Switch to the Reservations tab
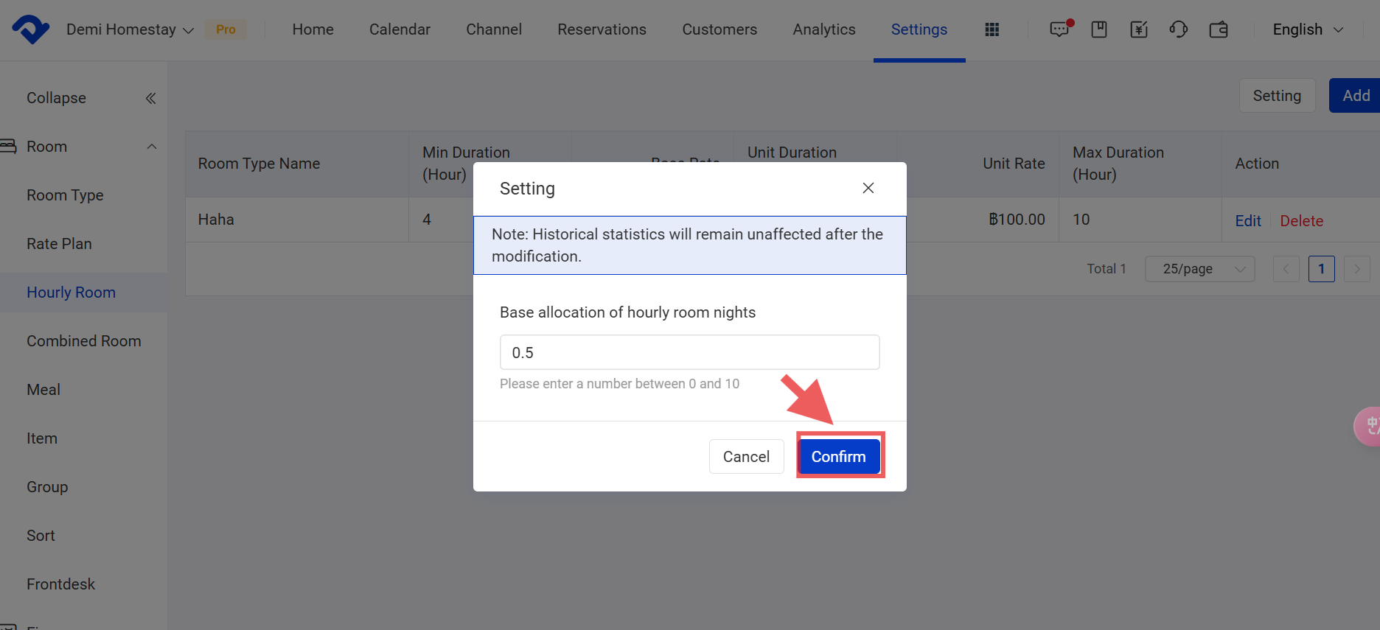The image size is (1380, 630). 602,29
